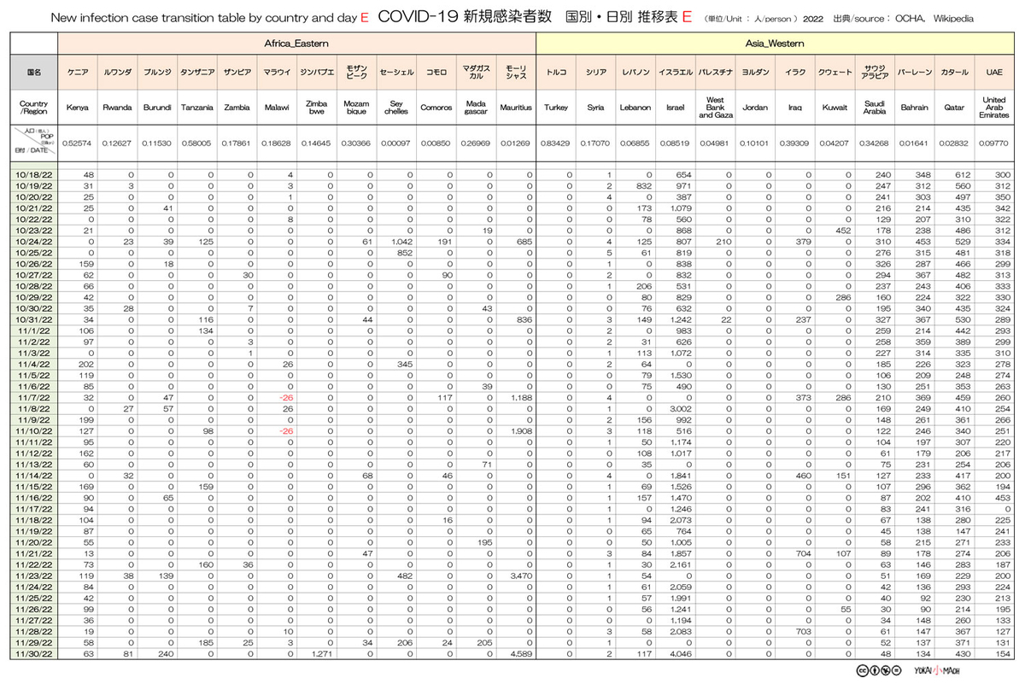Click the Comoros column header
The width and height of the screenshot is (1025, 684).
(x=436, y=108)
